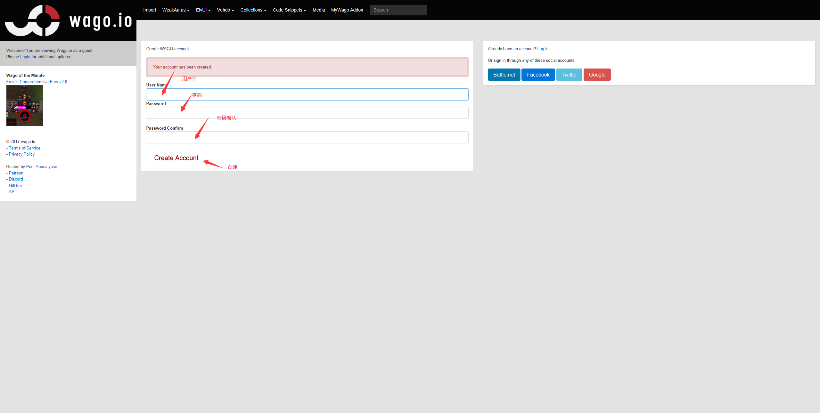Open the WeakAuras dropdown menu
Screen dimensions: 820x413
pos(176,10)
